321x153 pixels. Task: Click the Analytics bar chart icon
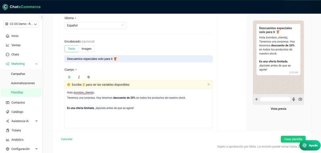(x=8, y=140)
